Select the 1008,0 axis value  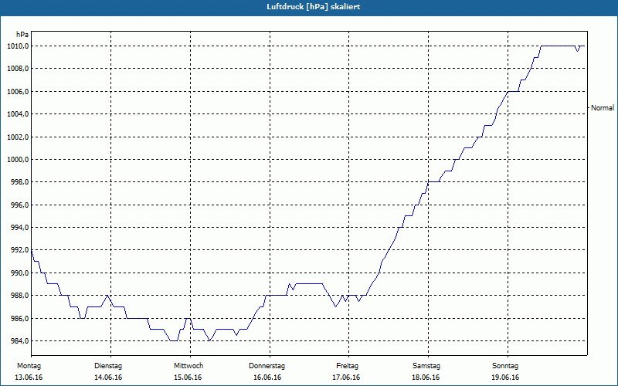point(18,69)
